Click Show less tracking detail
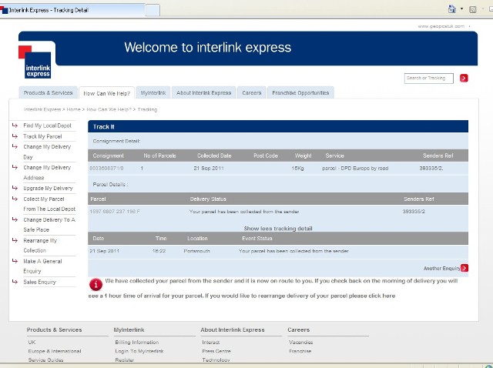This screenshot has width=493, height=368. click(278, 229)
